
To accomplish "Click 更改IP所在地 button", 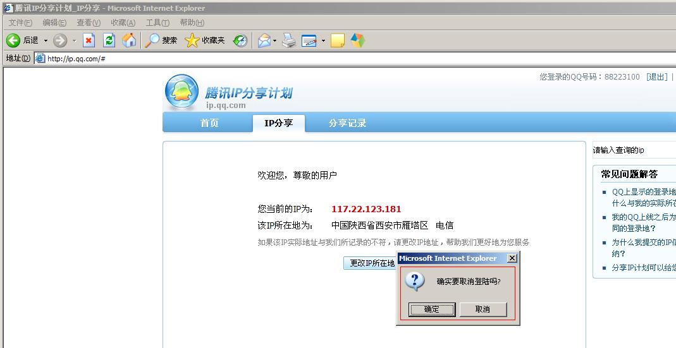I will [369, 263].
